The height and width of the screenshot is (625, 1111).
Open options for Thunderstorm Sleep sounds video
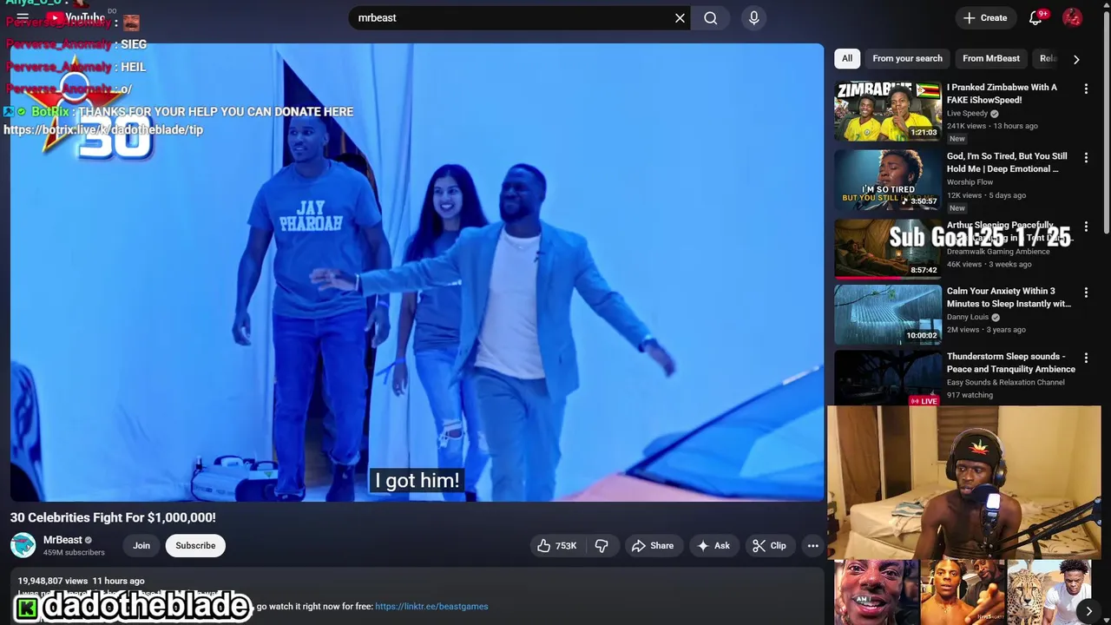(x=1086, y=358)
